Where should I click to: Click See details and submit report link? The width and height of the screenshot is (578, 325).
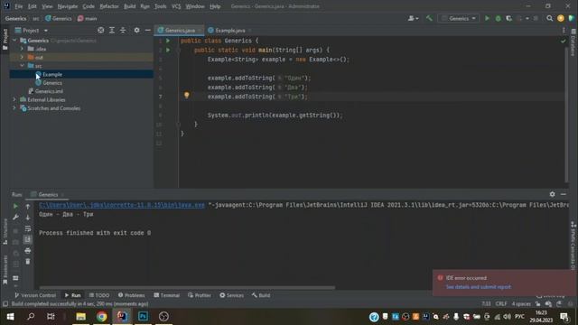[x=478, y=287]
